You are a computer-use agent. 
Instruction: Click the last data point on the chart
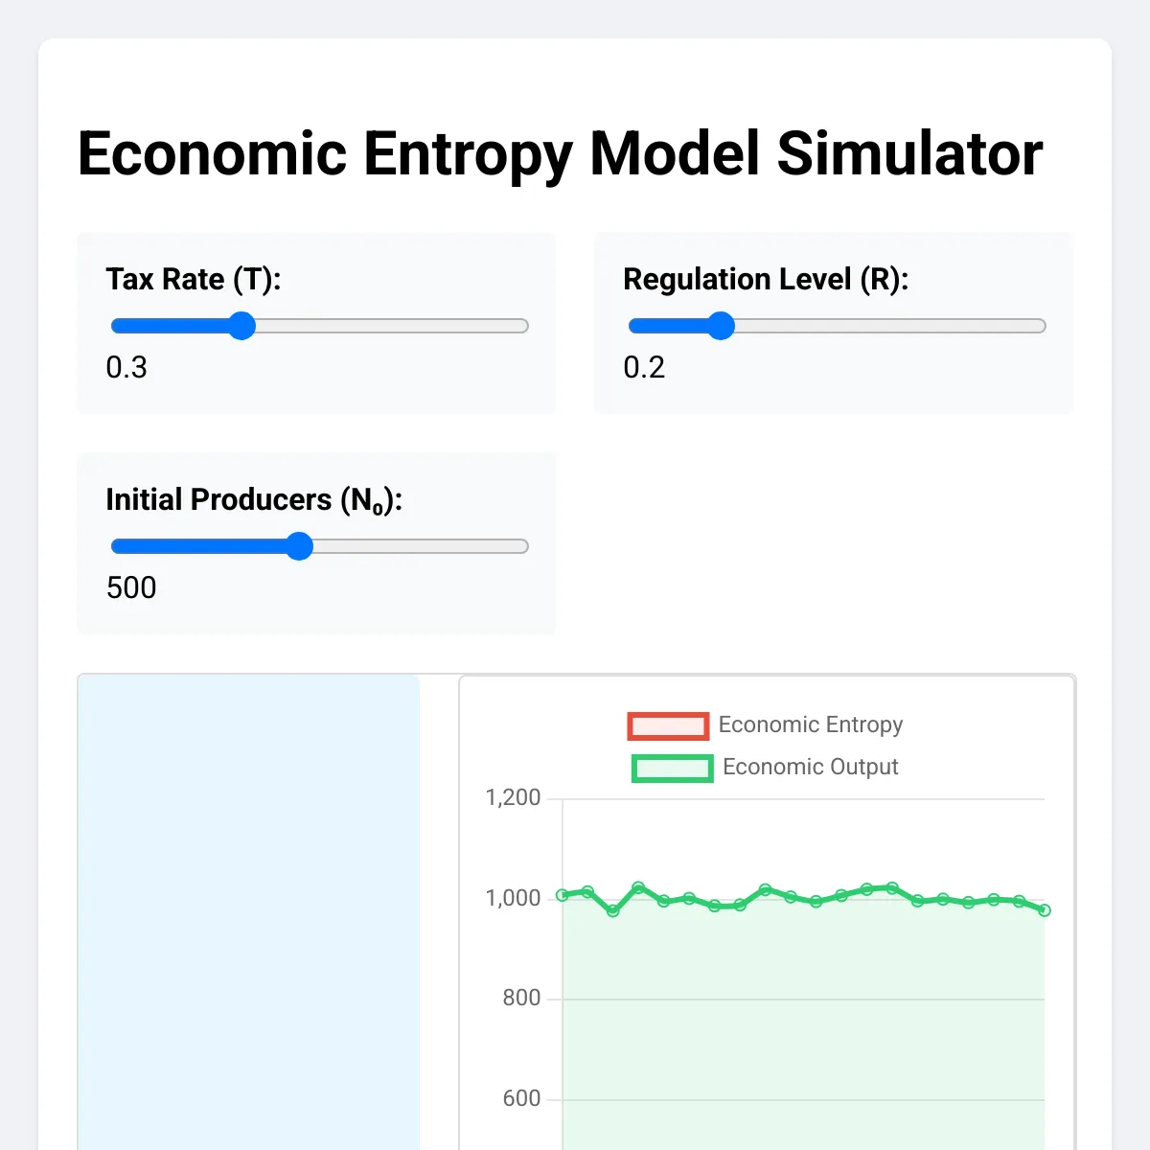[x=1045, y=910]
